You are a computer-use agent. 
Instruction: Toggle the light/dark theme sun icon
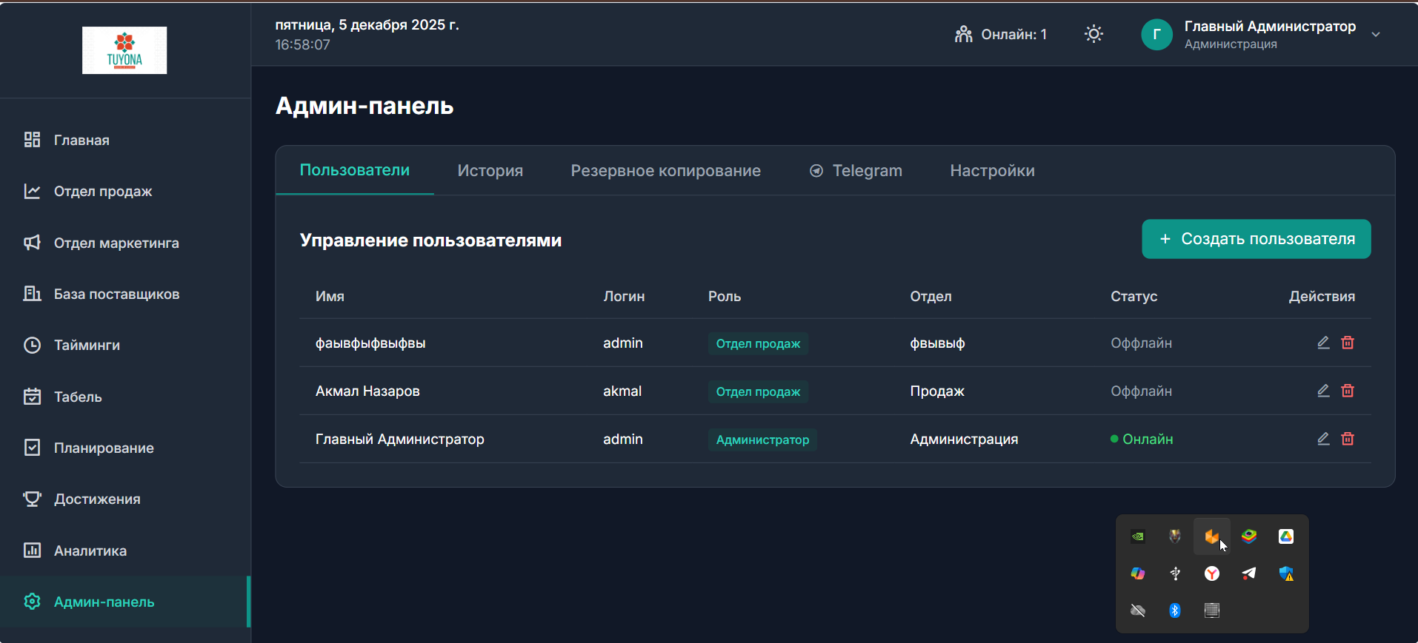[x=1094, y=34]
